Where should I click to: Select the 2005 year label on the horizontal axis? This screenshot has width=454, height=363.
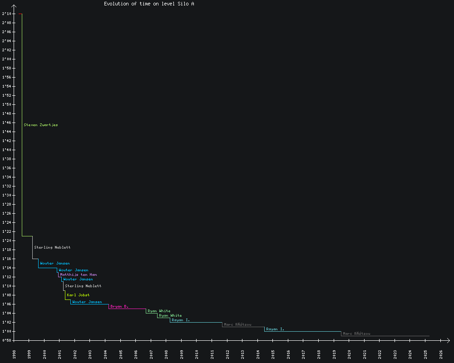pos(121,354)
